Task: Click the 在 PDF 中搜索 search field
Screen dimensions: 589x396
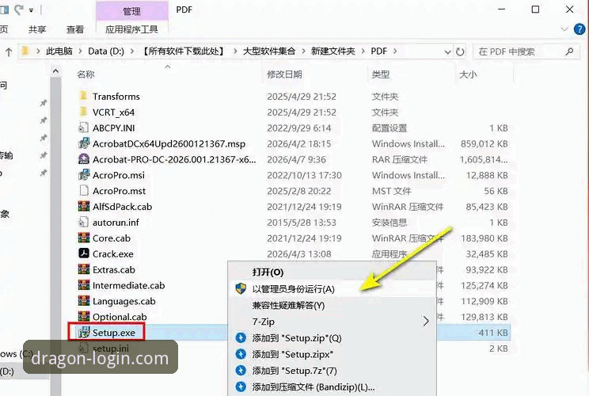Action: coord(526,51)
